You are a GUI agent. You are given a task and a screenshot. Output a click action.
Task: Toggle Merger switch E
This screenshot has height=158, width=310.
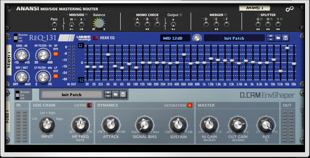point(216,24)
